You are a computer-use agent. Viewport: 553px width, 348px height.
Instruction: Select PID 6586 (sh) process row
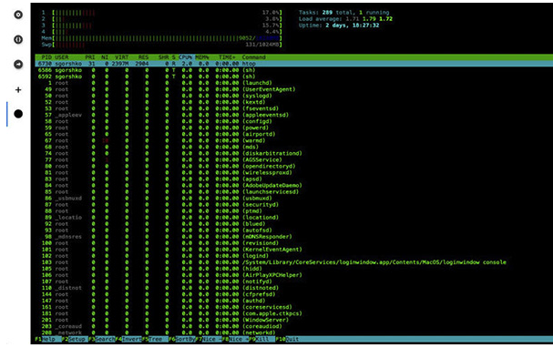(x=293, y=70)
